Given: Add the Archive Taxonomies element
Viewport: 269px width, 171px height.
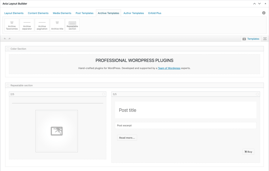Looking at the screenshot, I should click(x=12, y=25).
